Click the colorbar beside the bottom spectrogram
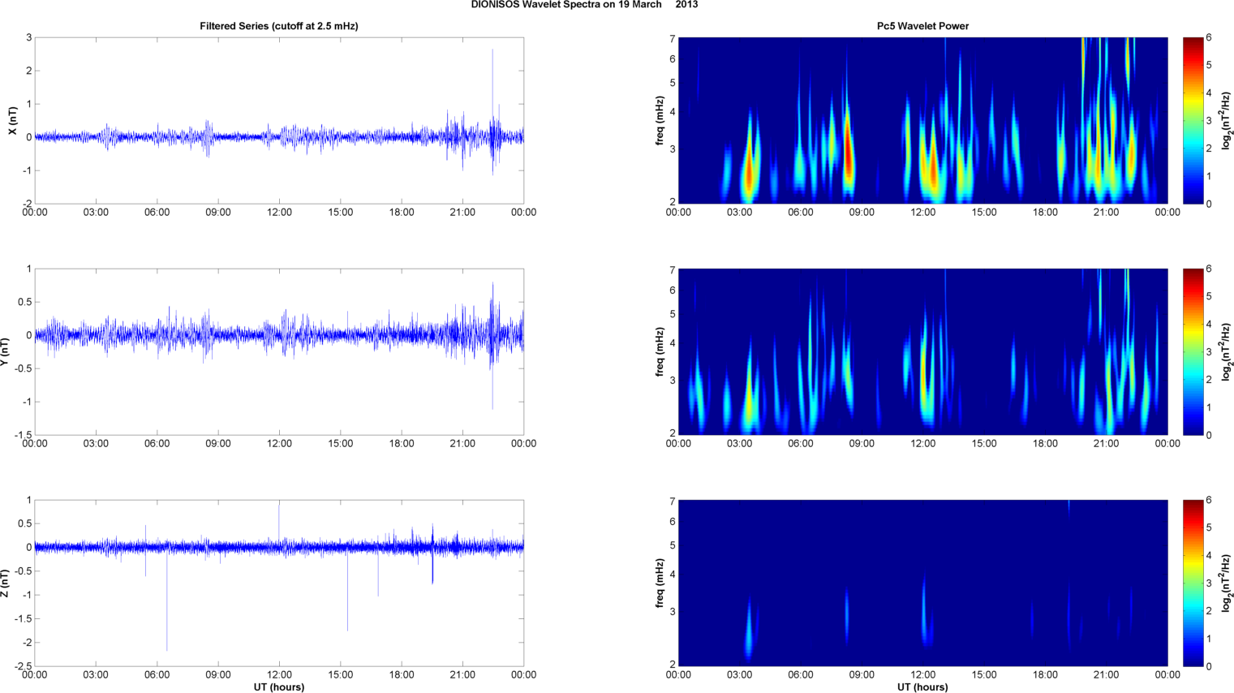1234x693 pixels. 1193,583
